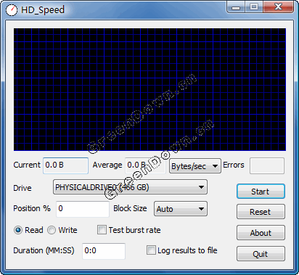This screenshot has height=275, width=299.
Task: Click the blue grid speed graph area
Action: 149,89
